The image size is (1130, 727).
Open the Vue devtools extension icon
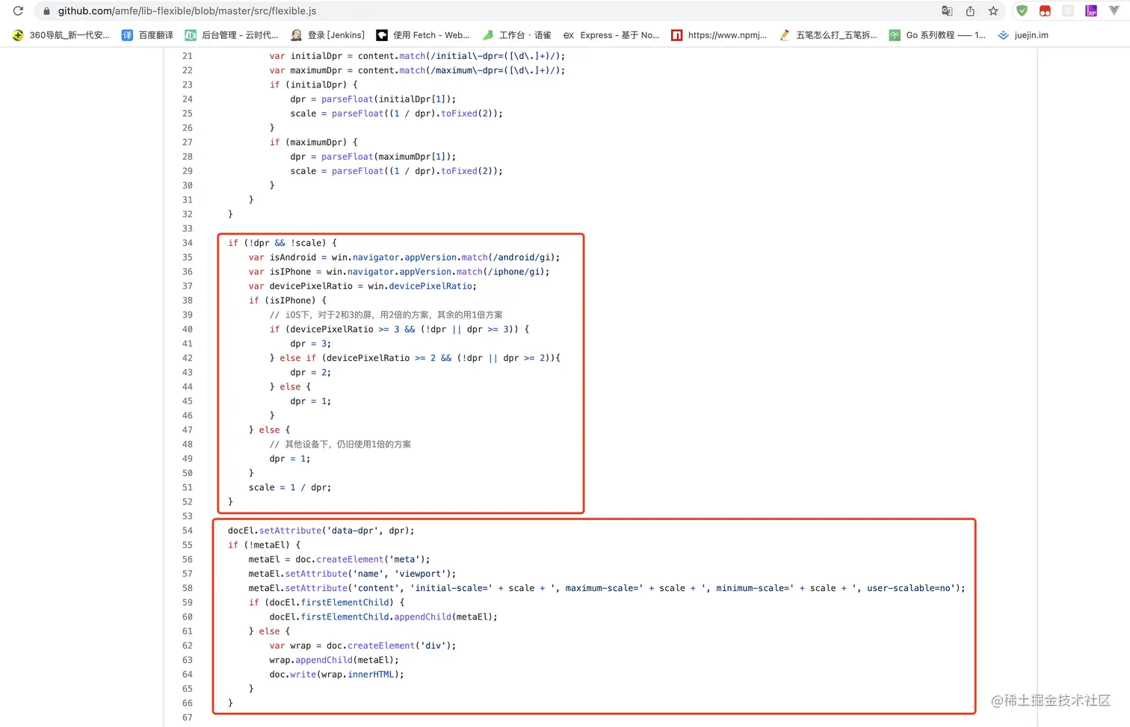[x=1114, y=11]
